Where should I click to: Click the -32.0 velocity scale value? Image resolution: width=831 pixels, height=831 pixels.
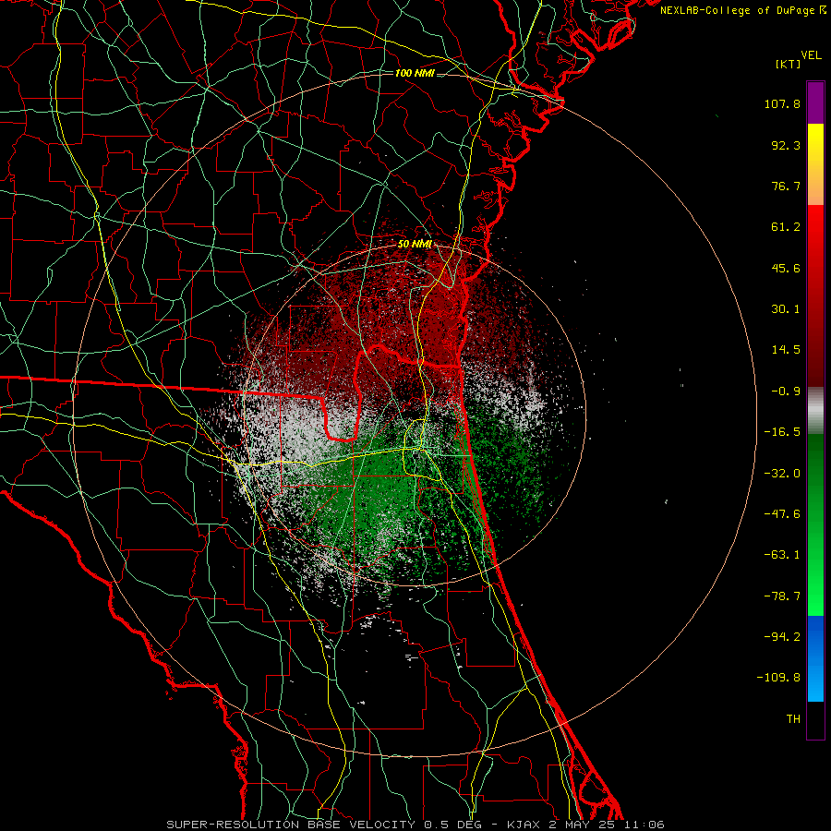782,474
